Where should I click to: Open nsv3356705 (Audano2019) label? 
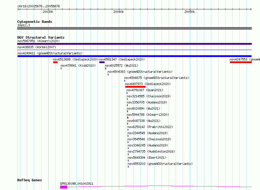147,102
